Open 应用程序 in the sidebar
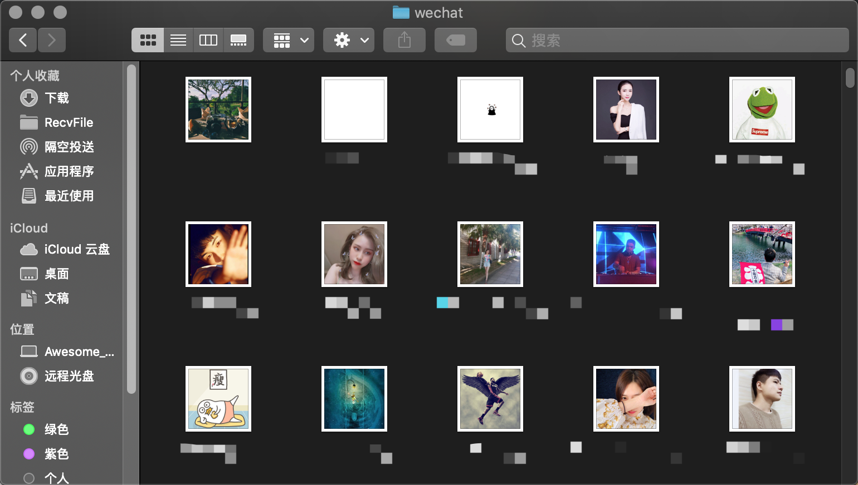Image resolution: width=858 pixels, height=485 pixels. 69,171
